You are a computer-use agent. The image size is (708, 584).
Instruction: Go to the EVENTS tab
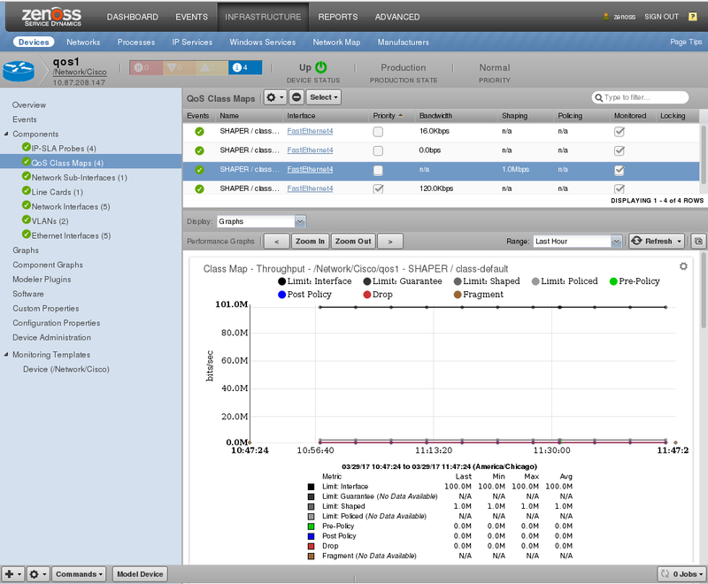191,17
